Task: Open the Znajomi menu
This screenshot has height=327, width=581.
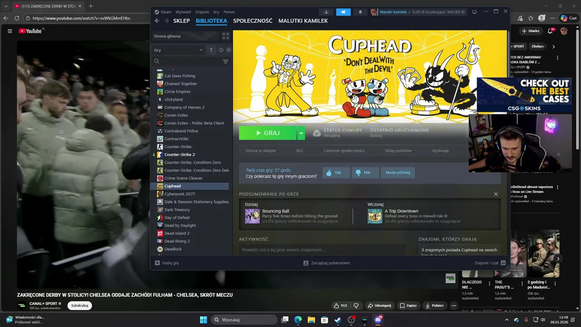Action: coord(202,12)
